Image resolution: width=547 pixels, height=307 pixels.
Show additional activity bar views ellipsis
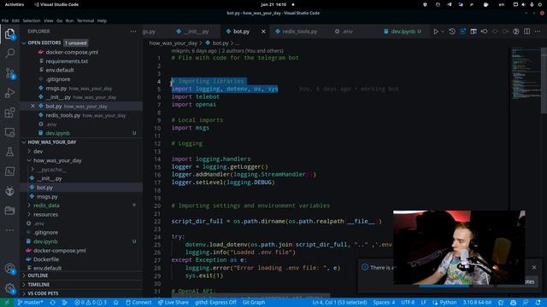coord(9,230)
